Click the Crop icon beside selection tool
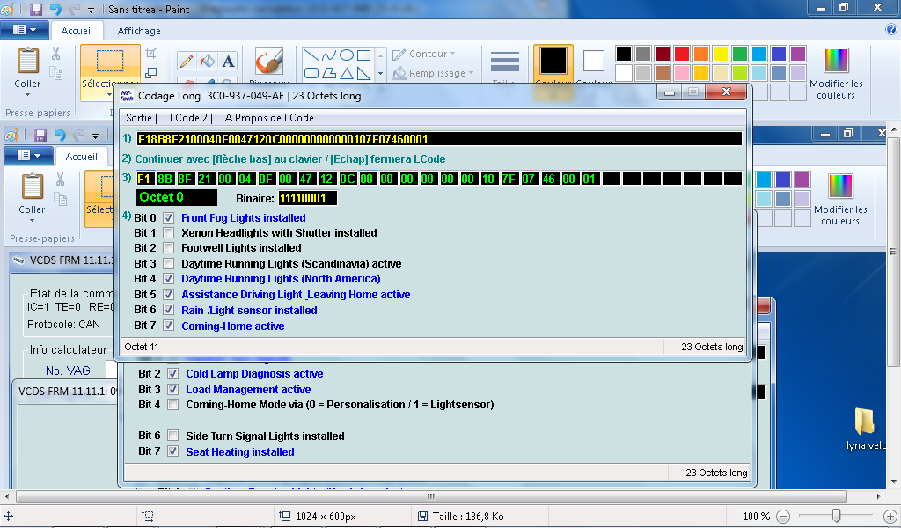The width and height of the screenshot is (901, 528). tap(150, 54)
